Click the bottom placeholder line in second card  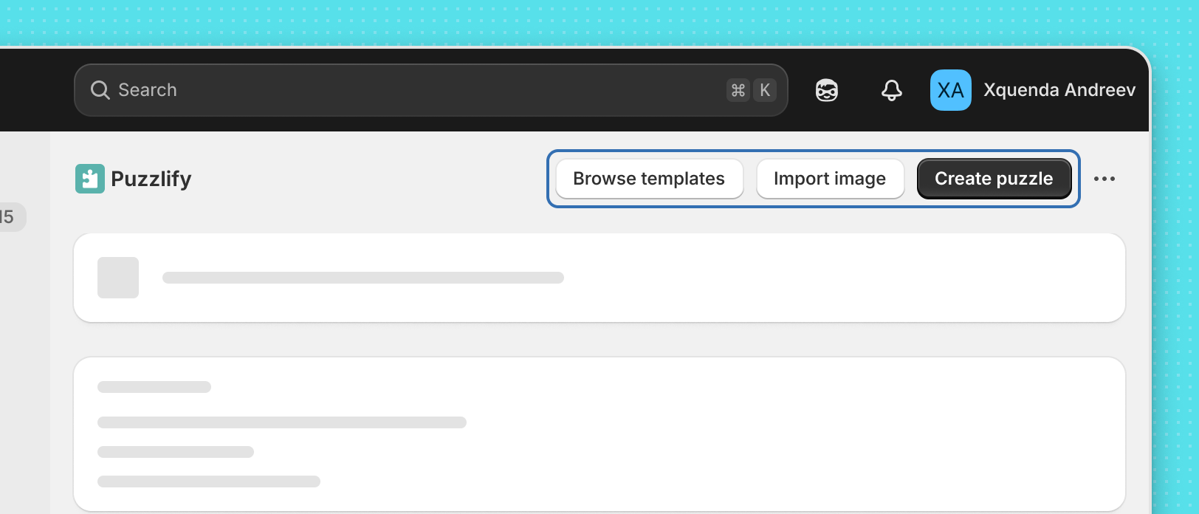209,482
